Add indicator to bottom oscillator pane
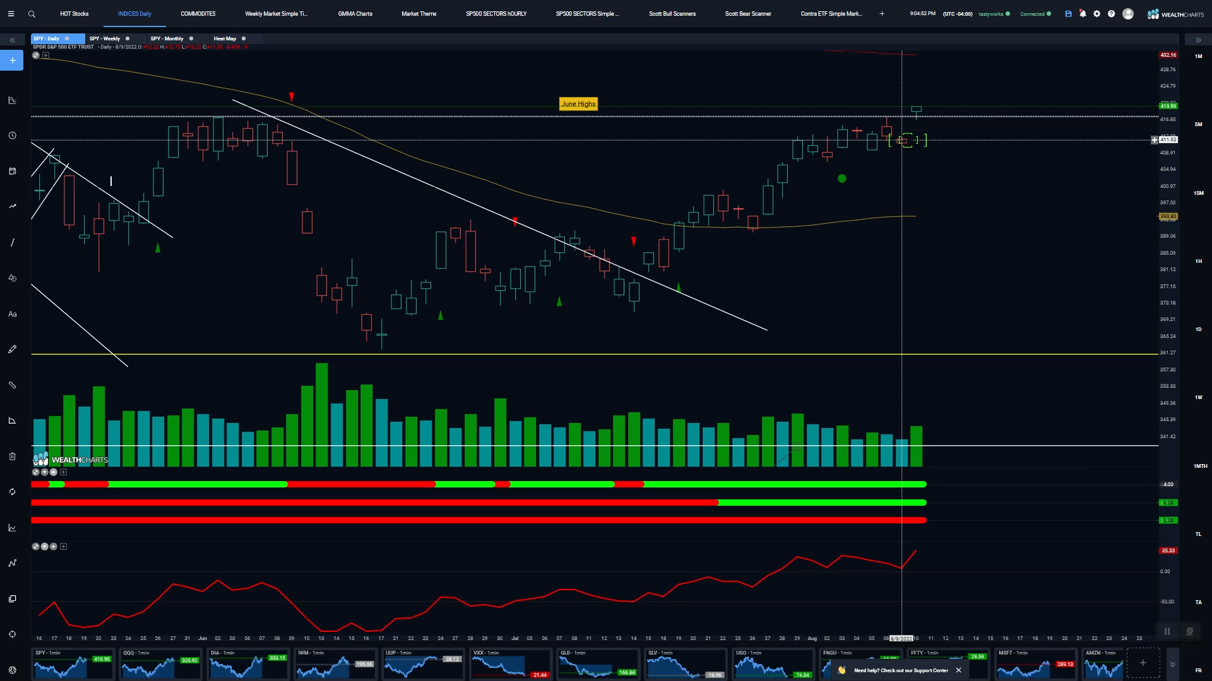Viewport: 1212px width, 681px height. 63,546
